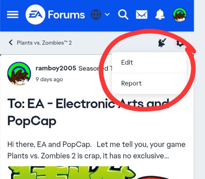Screen dimensions: 205x179
Task: Open the ramboy2005 username link
Action: [x=56, y=68]
